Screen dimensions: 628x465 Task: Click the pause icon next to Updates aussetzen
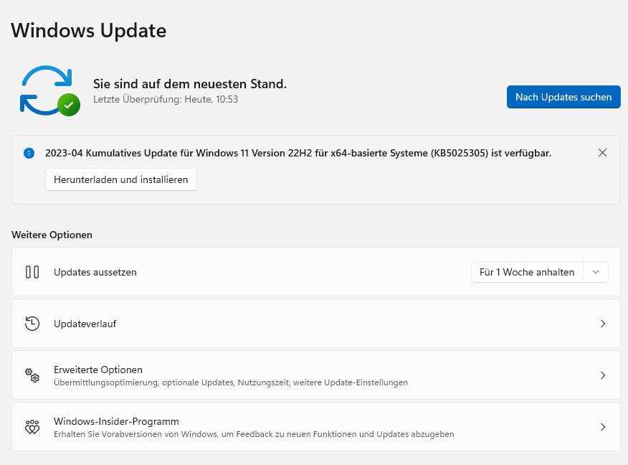click(32, 272)
